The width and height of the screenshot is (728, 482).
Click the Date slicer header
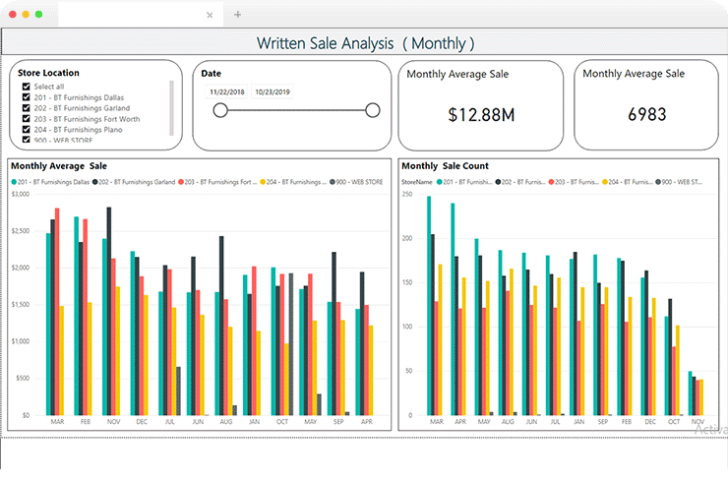pyautogui.click(x=211, y=74)
